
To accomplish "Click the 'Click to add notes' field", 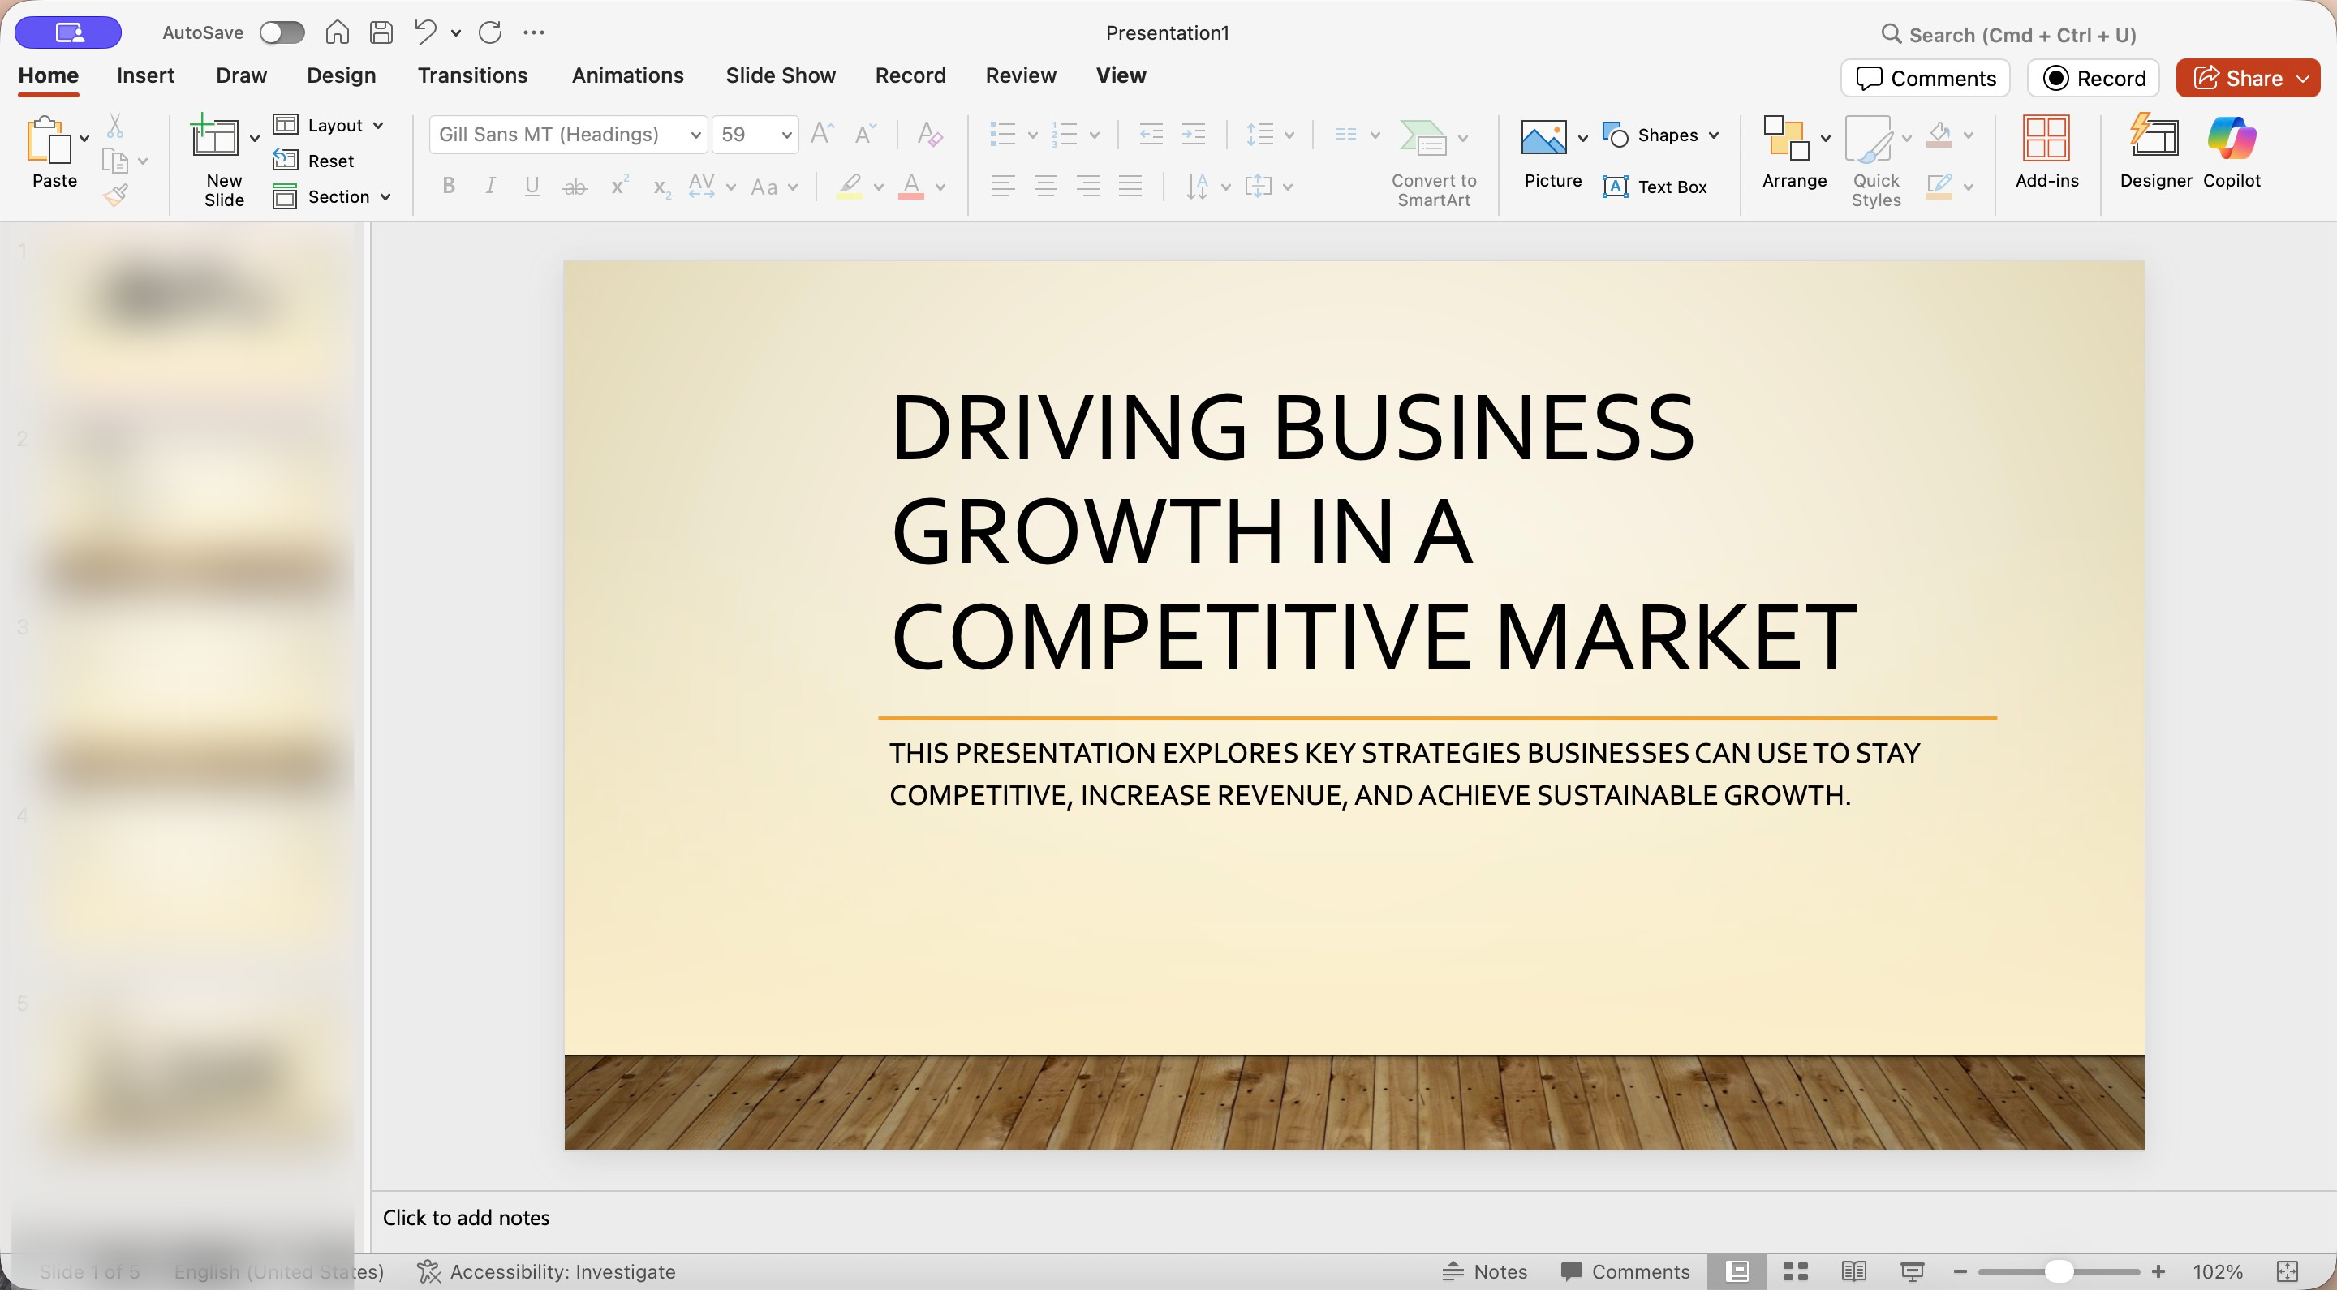I will click(467, 1218).
